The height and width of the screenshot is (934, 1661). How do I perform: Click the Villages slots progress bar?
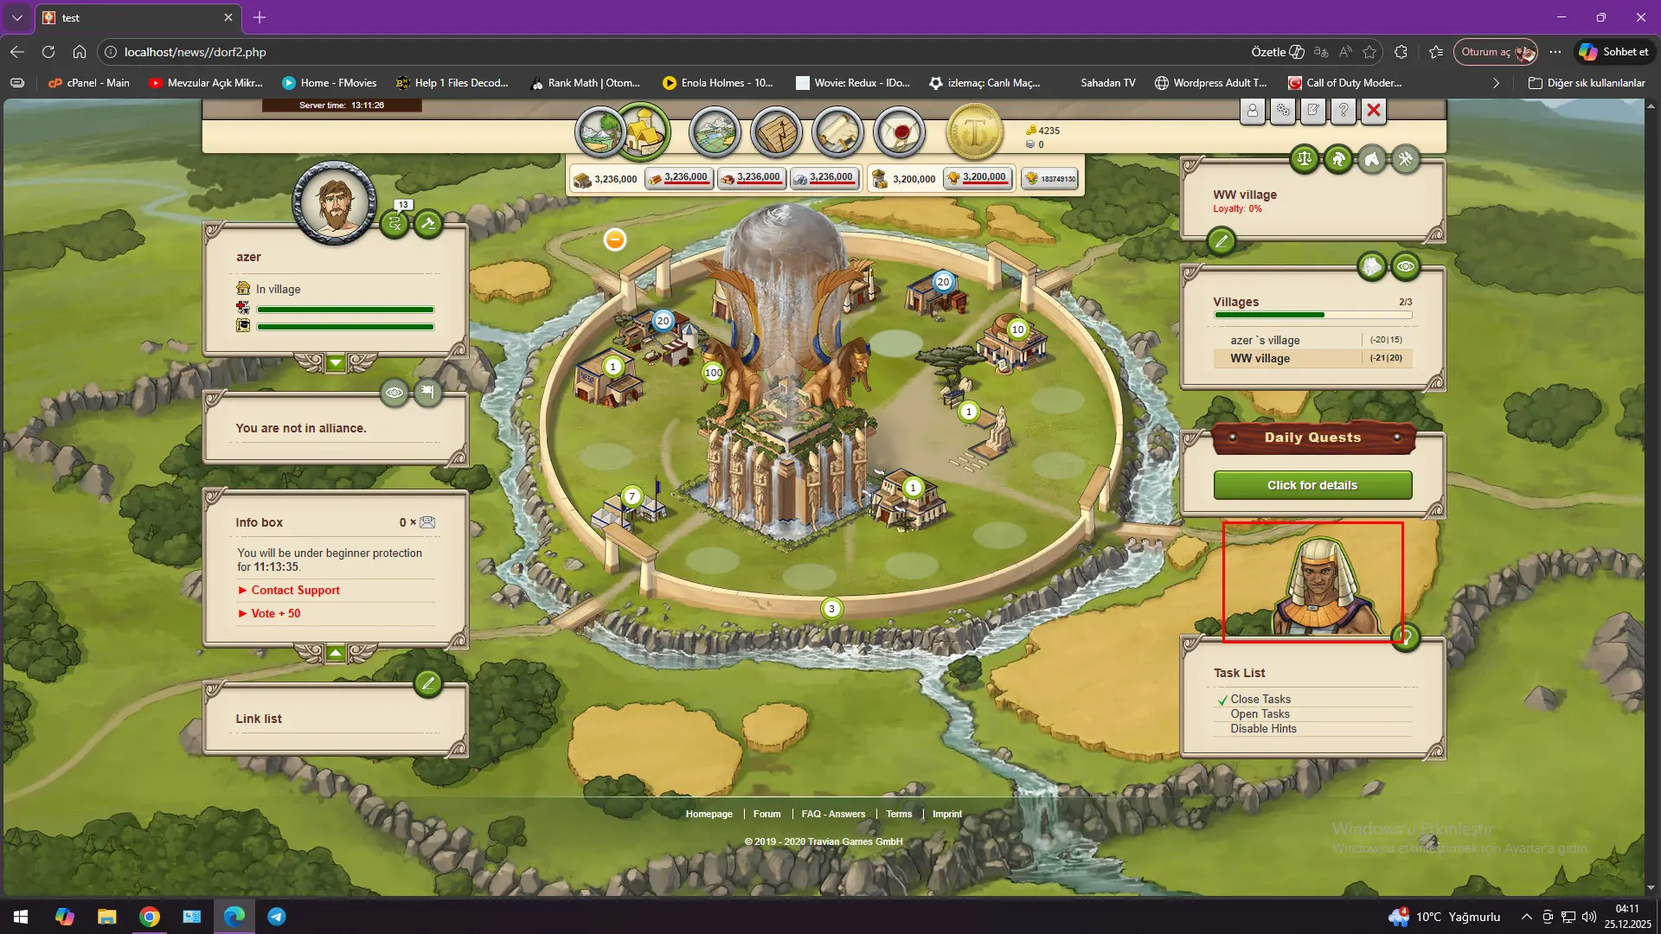(1313, 315)
